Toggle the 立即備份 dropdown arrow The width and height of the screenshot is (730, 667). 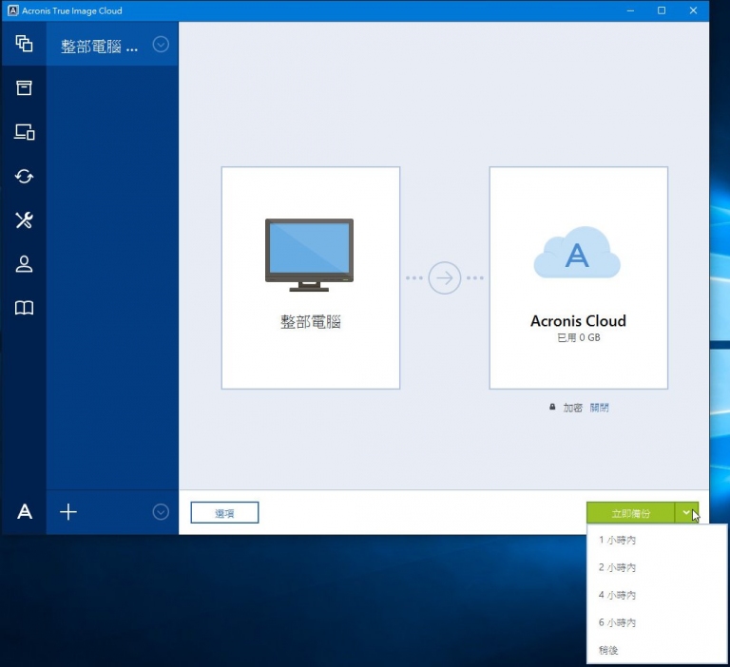coord(686,513)
